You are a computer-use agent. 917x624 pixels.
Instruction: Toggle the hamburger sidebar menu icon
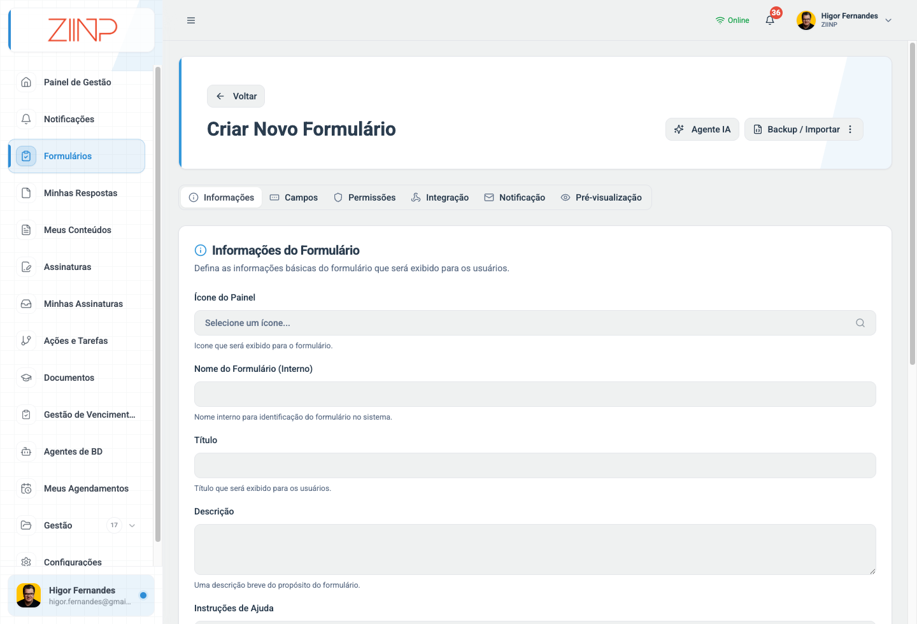191,20
